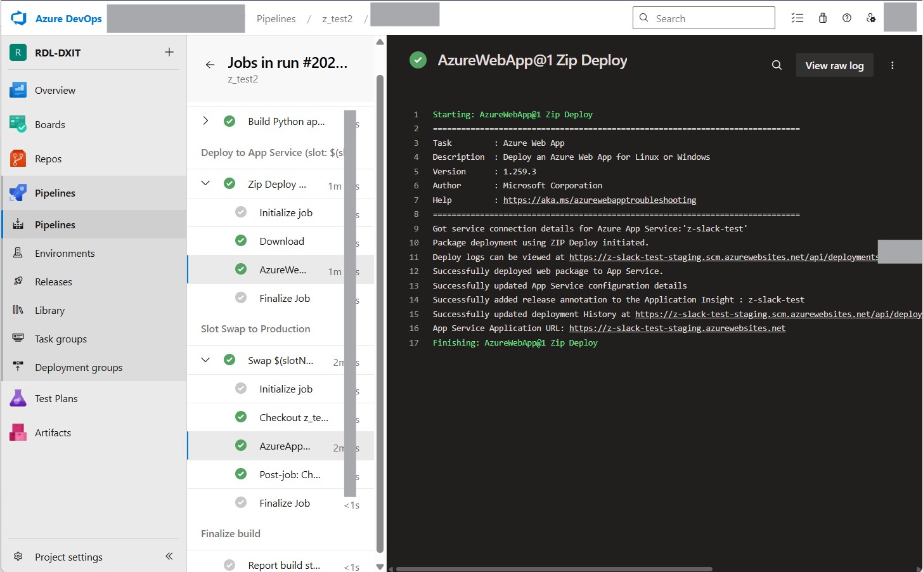Click Pipelines breadcrumb link
This screenshot has width=923, height=572.
[x=276, y=18]
